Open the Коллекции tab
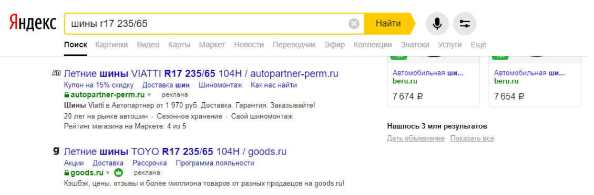 tap(373, 45)
